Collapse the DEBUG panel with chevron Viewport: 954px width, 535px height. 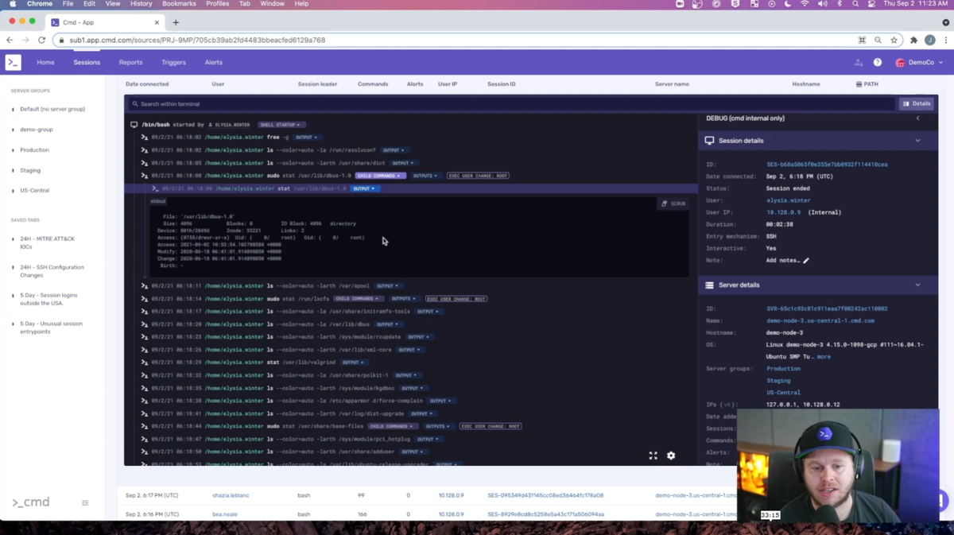[917, 118]
